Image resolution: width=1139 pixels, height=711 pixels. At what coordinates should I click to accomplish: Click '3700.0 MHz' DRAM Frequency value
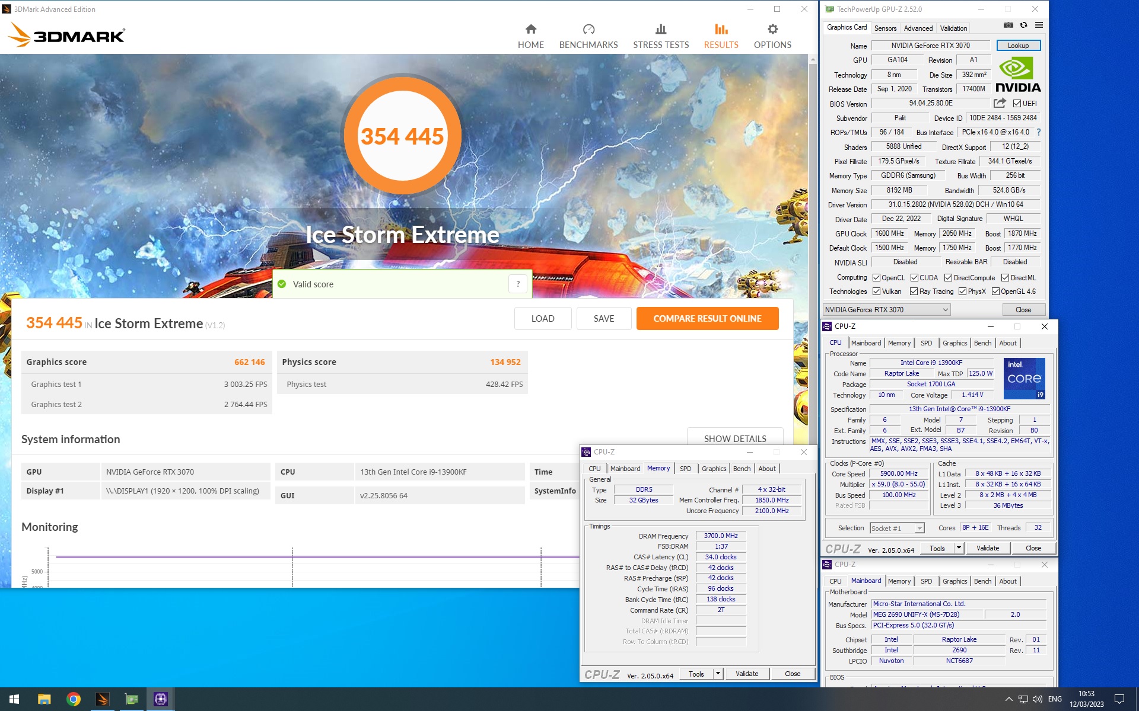[x=721, y=536]
